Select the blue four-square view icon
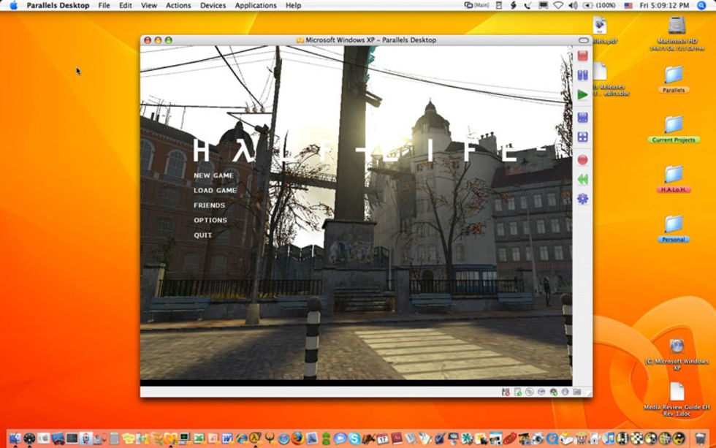Screen dimensions: 716x448 [x=582, y=137]
